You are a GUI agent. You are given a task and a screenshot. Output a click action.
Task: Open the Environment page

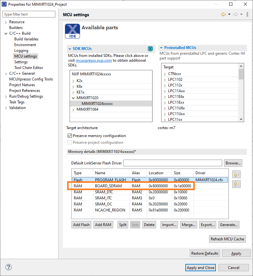coord(25,45)
